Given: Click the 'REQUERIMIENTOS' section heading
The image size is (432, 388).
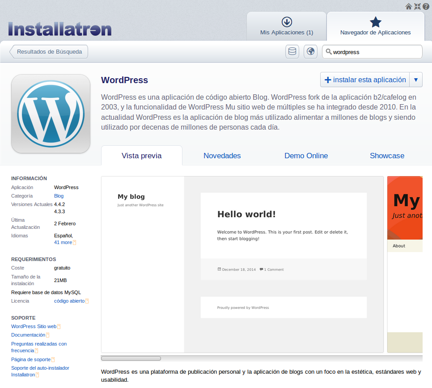Looking at the screenshot, I should (34, 259).
